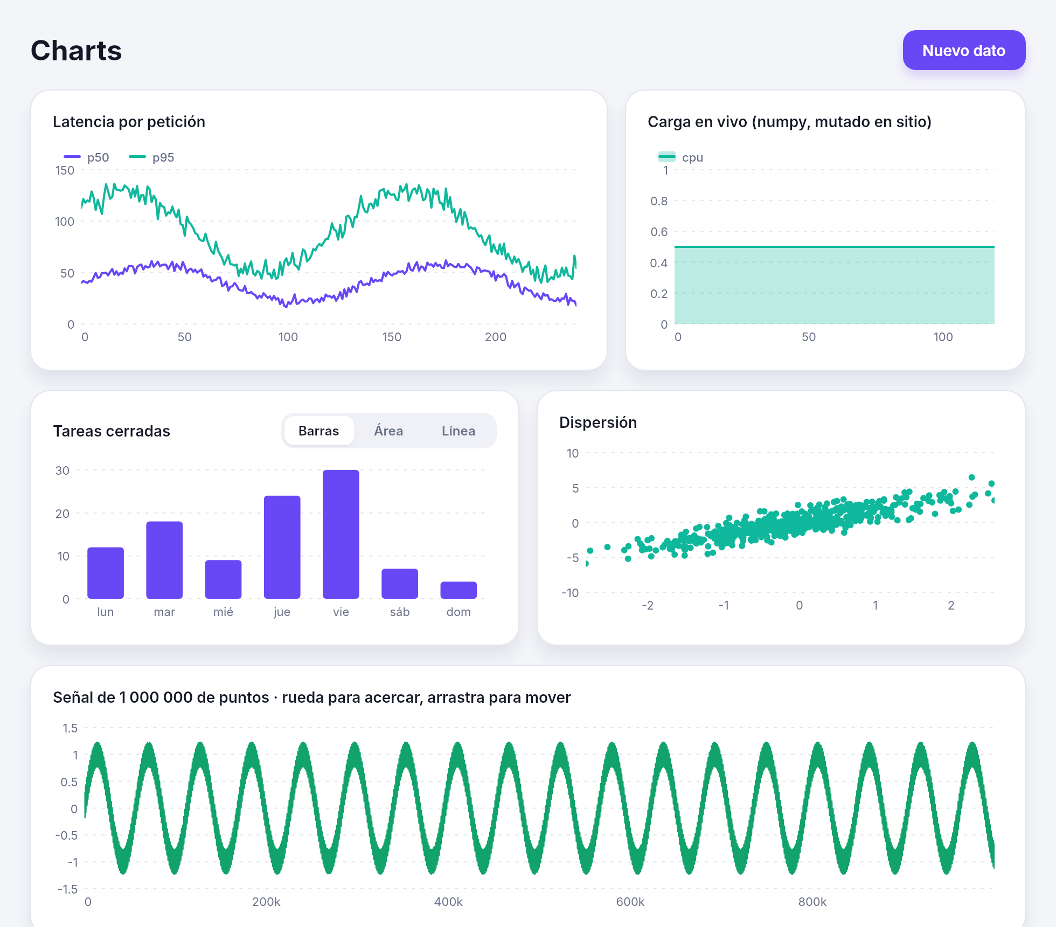Click the Nuevo dato button
The width and height of the screenshot is (1056, 927).
tap(964, 50)
